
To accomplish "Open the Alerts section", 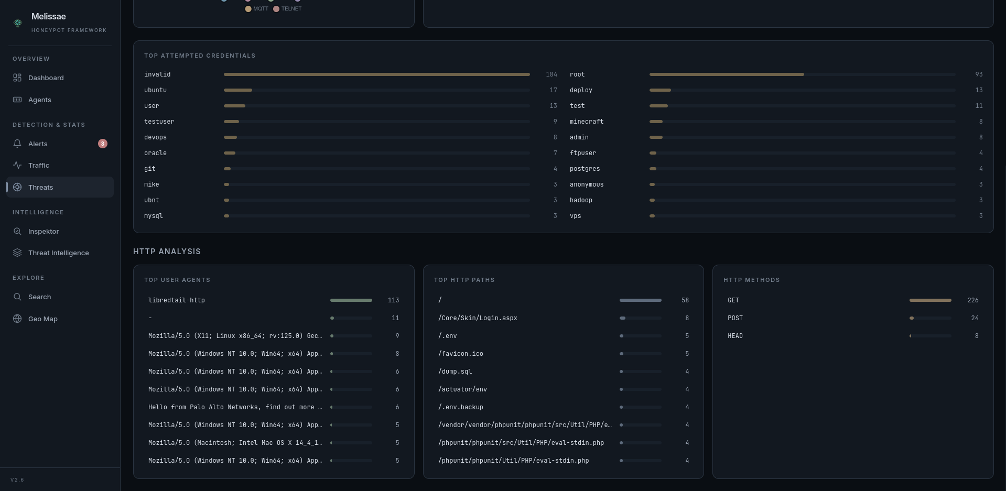I will [x=60, y=144].
